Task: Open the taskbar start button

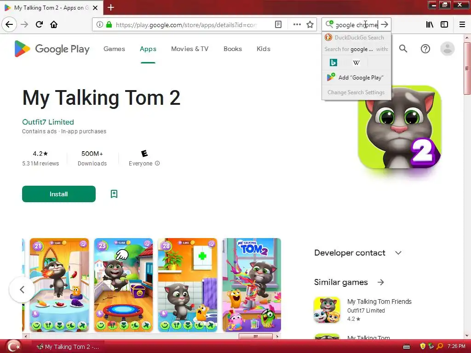Action: tap(14, 347)
